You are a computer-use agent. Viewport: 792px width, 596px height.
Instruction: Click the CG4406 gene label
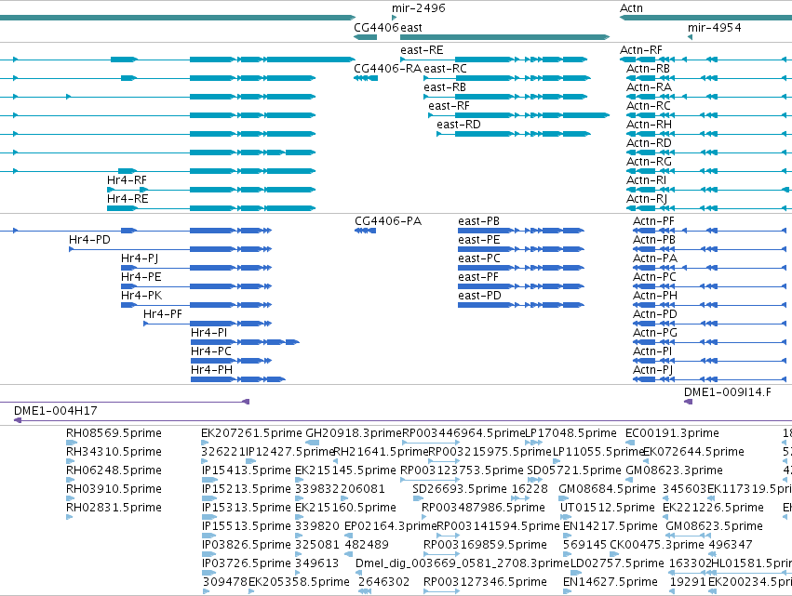(376, 28)
